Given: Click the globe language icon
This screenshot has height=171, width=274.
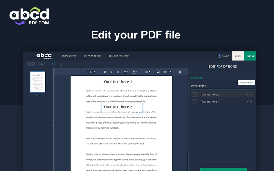Looking at the screenshot, I should pyautogui.click(x=220, y=56).
